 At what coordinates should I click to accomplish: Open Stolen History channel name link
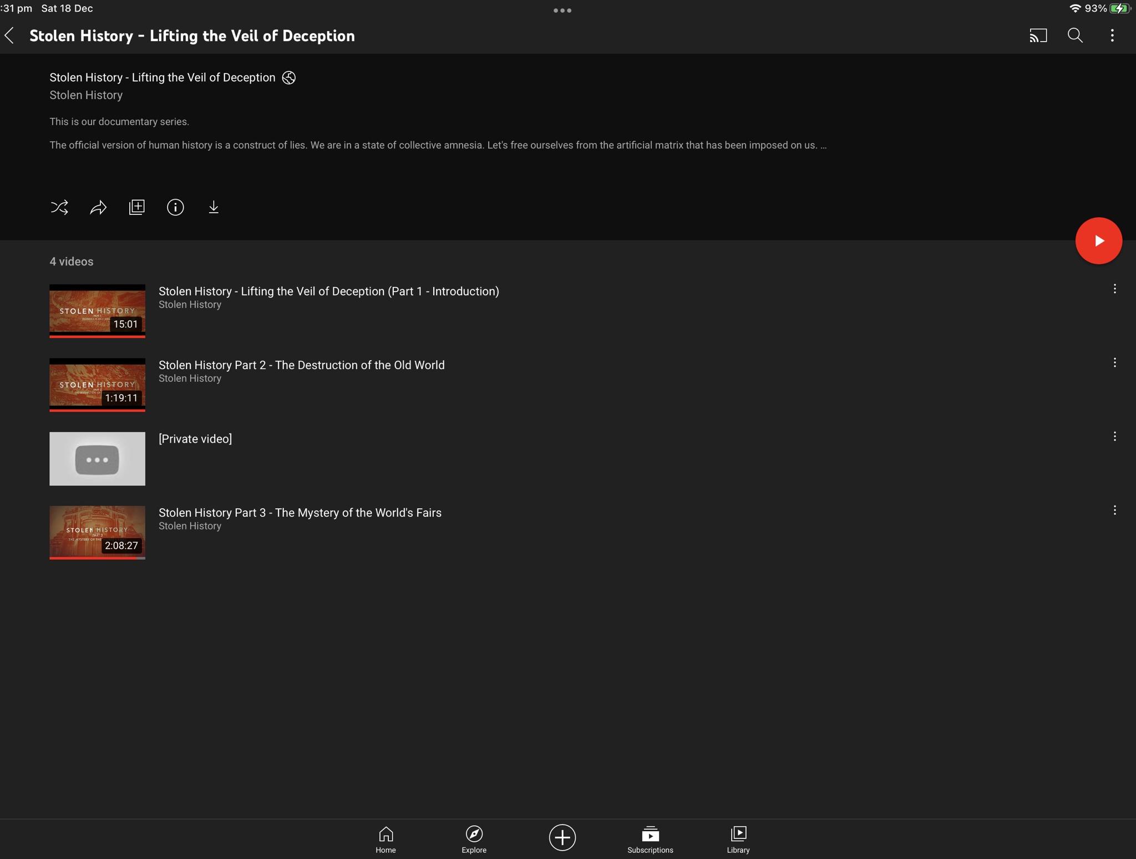[x=86, y=95]
